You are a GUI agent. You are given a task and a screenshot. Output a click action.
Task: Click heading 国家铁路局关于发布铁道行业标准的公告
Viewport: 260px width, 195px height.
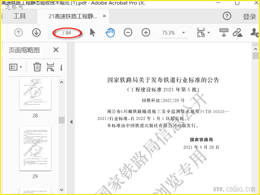click(x=163, y=80)
